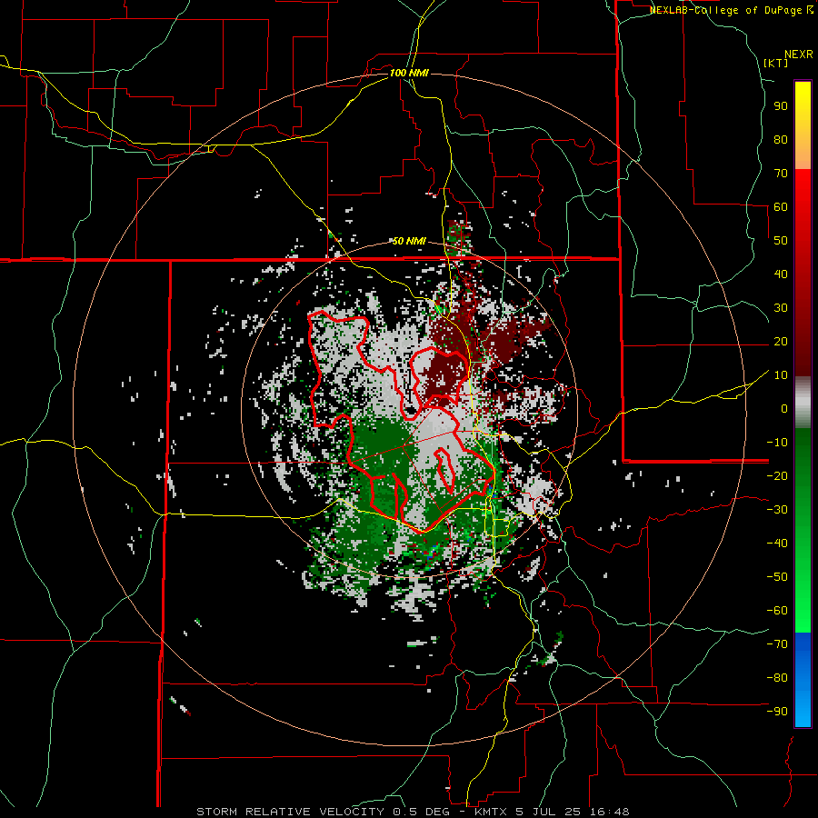Viewport: 818px width, 818px height.
Task: Click the -70 value on velocity scale
Action: 777,644
